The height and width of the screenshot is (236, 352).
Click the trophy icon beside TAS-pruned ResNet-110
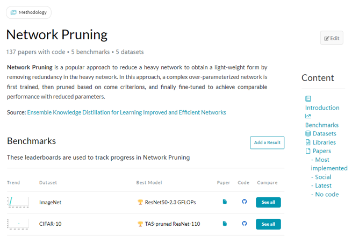(140, 224)
